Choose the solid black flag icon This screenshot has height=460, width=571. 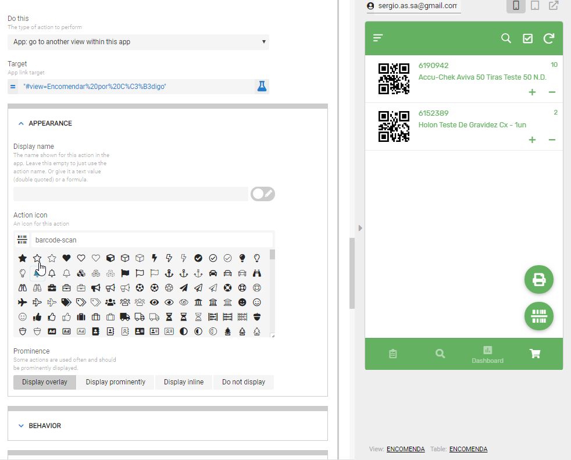[x=125, y=273]
